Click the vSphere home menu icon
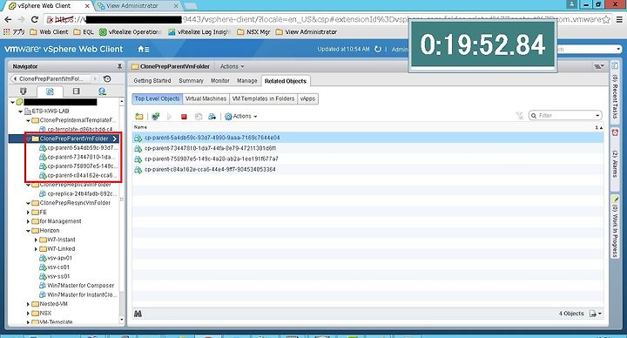627x338 pixels. point(143,49)
